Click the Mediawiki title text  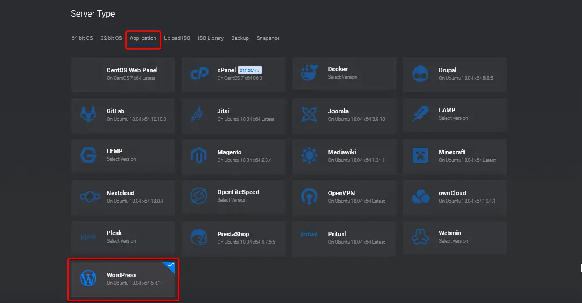point(342,152)
